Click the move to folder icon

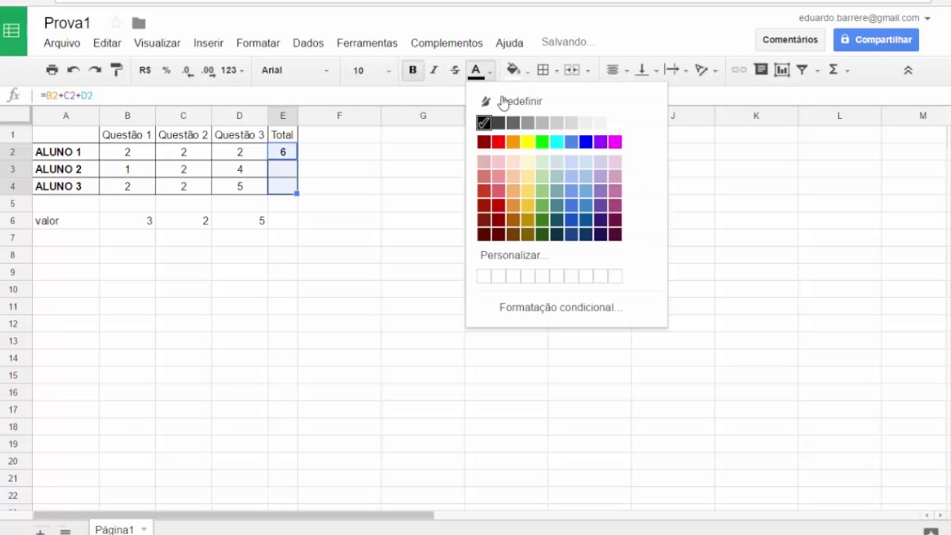(139, 24)
